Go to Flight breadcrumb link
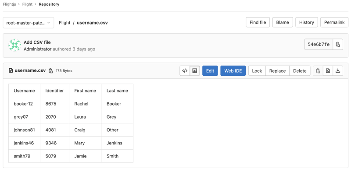Image resolution: width=351 pixels, height=172 pixels. 27,4
